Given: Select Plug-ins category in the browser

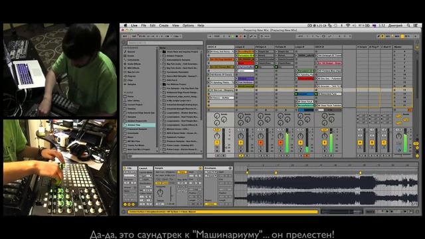Looking at the screenshot, I should click(131, 76).
